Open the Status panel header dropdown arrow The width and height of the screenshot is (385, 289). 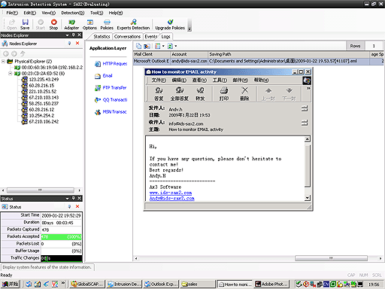coord(67,199)
